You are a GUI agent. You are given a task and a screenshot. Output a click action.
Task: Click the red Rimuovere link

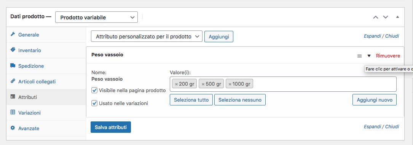pos(388,56)
